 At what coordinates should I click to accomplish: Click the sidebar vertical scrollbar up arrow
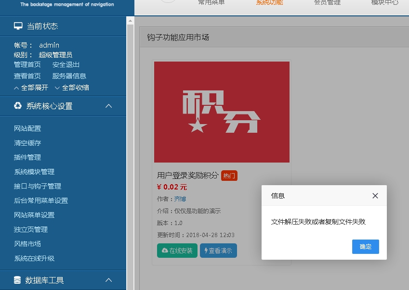130,21
